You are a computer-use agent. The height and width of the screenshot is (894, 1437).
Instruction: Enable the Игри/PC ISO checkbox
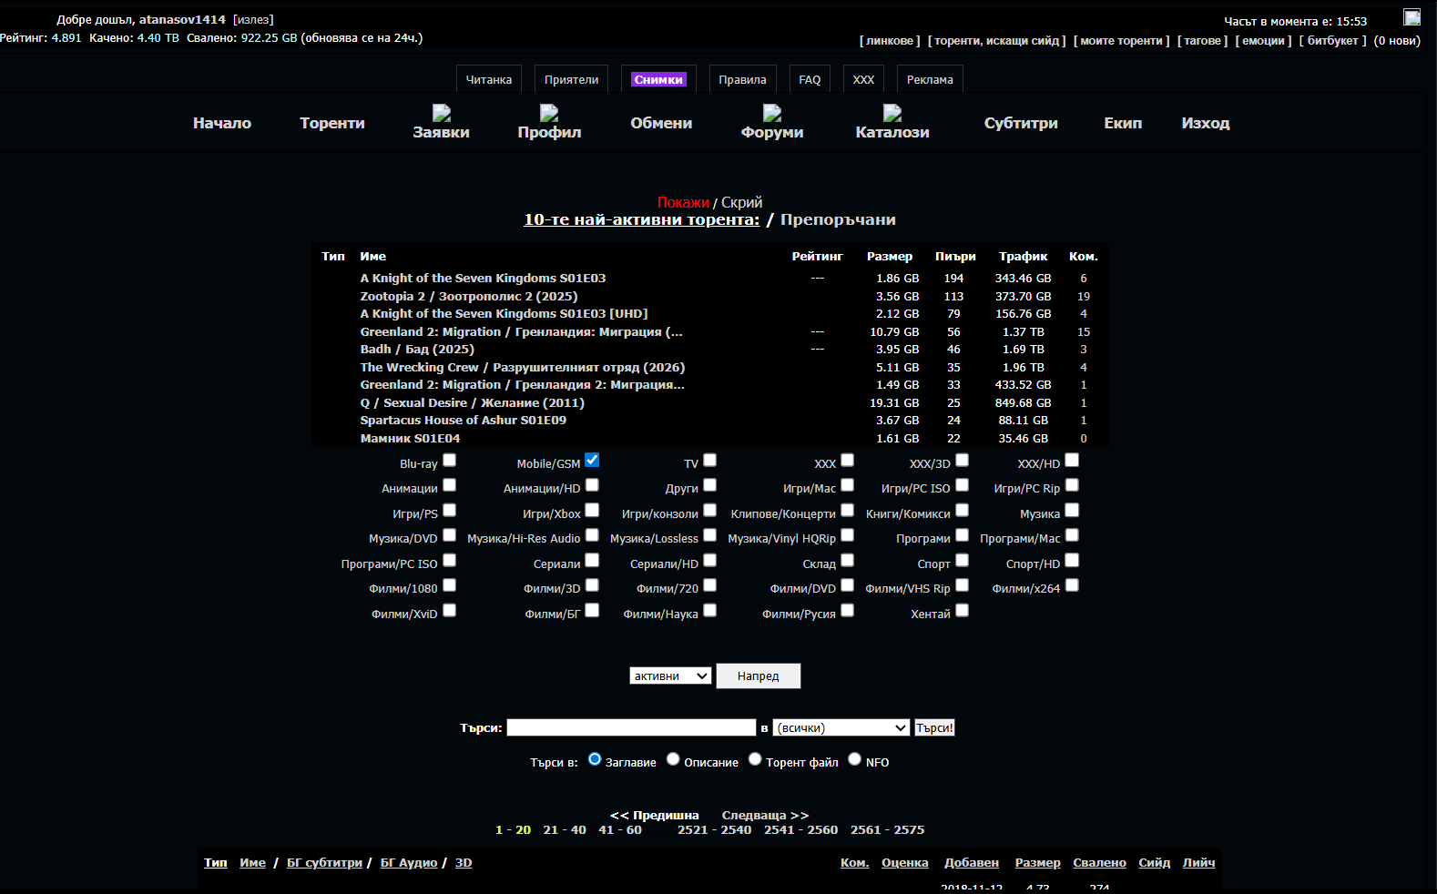click(x=963, y=485)
